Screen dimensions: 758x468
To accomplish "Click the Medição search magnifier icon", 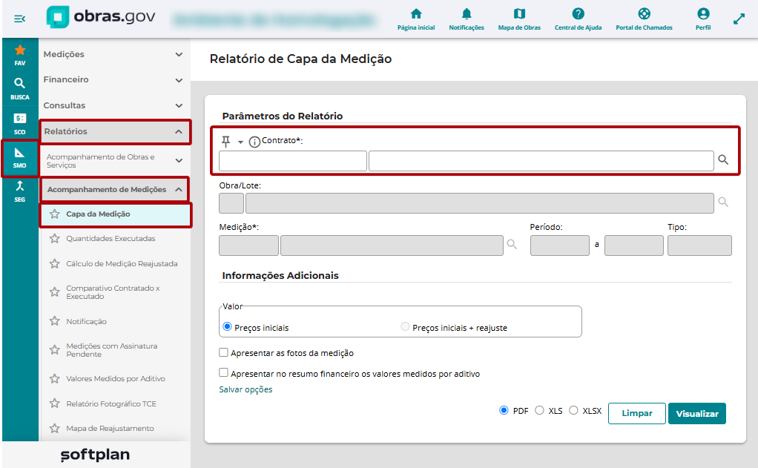I will point(512,245).
